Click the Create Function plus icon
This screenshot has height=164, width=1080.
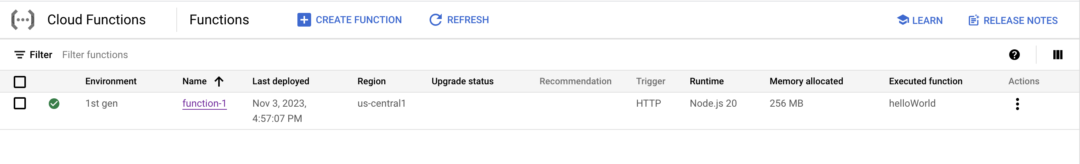coord(304,20)
